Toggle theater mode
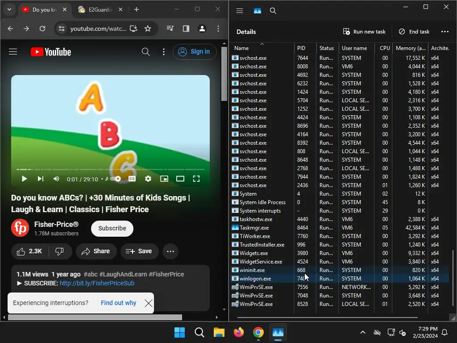This screenshot has height=343, width=457. (x=180, y=179)
